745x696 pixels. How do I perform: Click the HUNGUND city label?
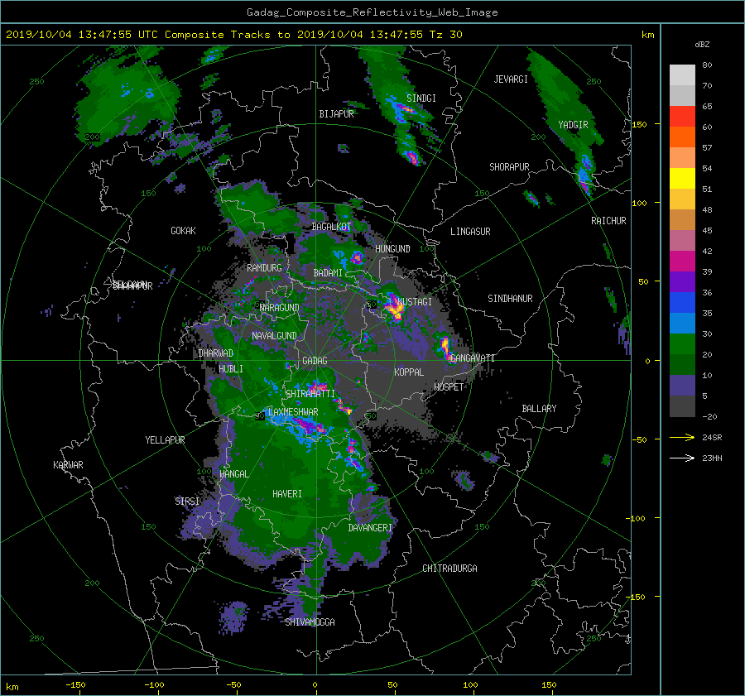pyautogui.click(x=392, y=249)
